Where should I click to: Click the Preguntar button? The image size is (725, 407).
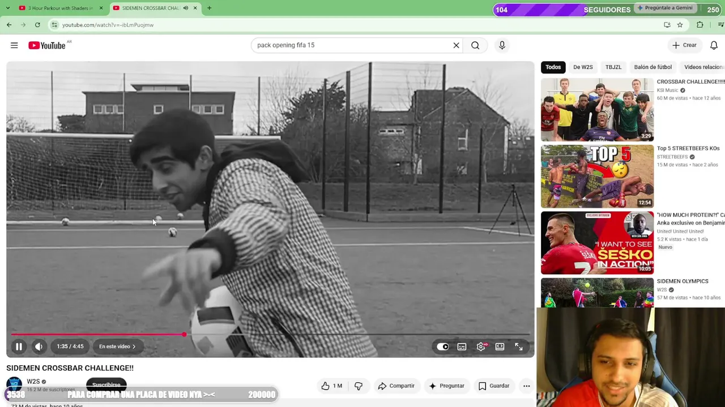coord(446,386)
